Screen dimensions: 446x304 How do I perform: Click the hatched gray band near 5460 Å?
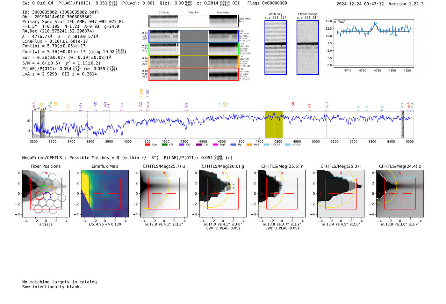(x=403, y=124)
